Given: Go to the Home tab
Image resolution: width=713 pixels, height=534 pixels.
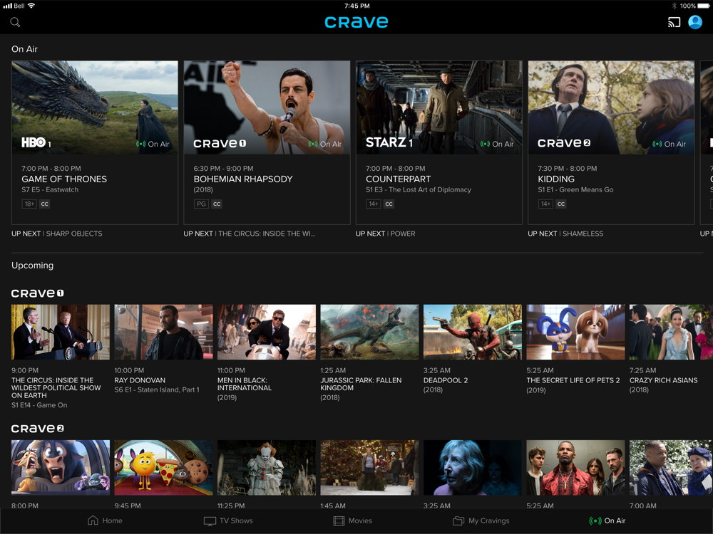Looking at the screenshot, I should [x=105, y=520].
